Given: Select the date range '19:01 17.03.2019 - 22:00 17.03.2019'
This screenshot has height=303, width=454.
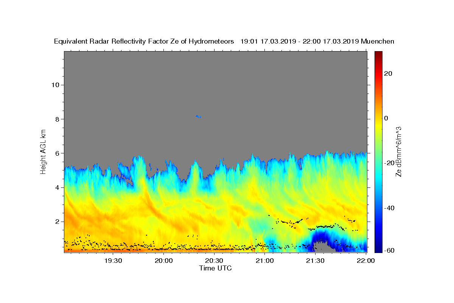Looking at the screenshot, I should tap(300, 42).
